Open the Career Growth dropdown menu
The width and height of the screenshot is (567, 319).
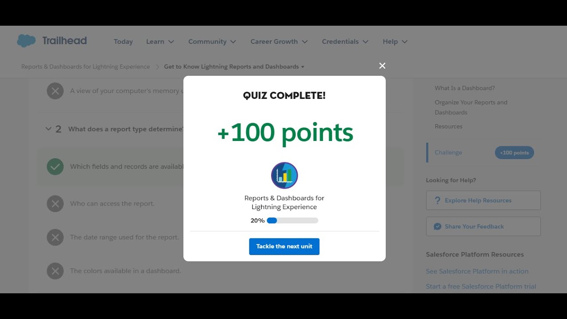[x=279, y=42]
